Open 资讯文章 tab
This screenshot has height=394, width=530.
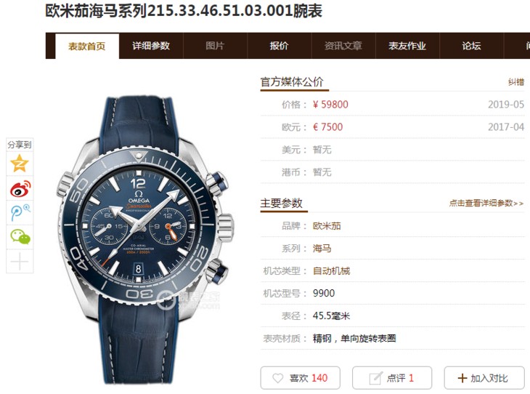343,46
